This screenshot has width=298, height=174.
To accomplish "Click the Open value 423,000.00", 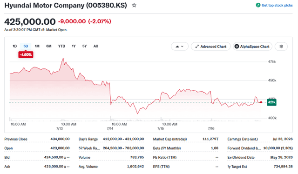I will coord(60,148).
